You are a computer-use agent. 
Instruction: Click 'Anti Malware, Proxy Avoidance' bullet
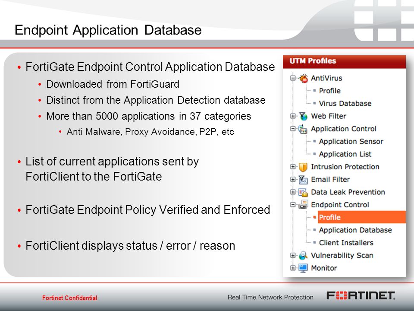pyautogui.click(x=150, y=132)
